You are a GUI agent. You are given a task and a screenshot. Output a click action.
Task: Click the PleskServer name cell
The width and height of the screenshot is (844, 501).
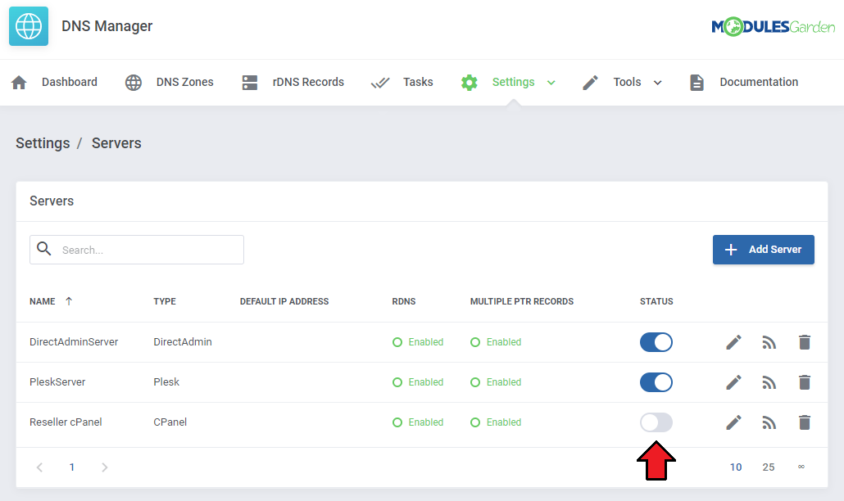(57, 382)
